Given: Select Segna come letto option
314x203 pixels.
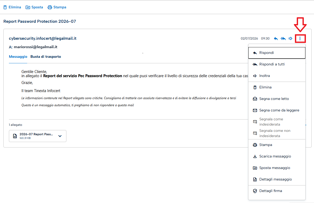Looking at the screenshot, I should click(277, 99).
